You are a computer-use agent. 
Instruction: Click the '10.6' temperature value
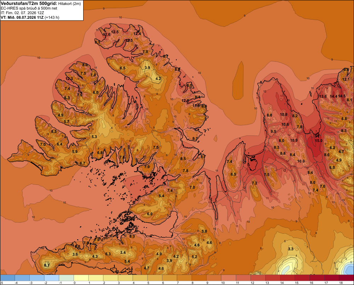tap(285, 124)
